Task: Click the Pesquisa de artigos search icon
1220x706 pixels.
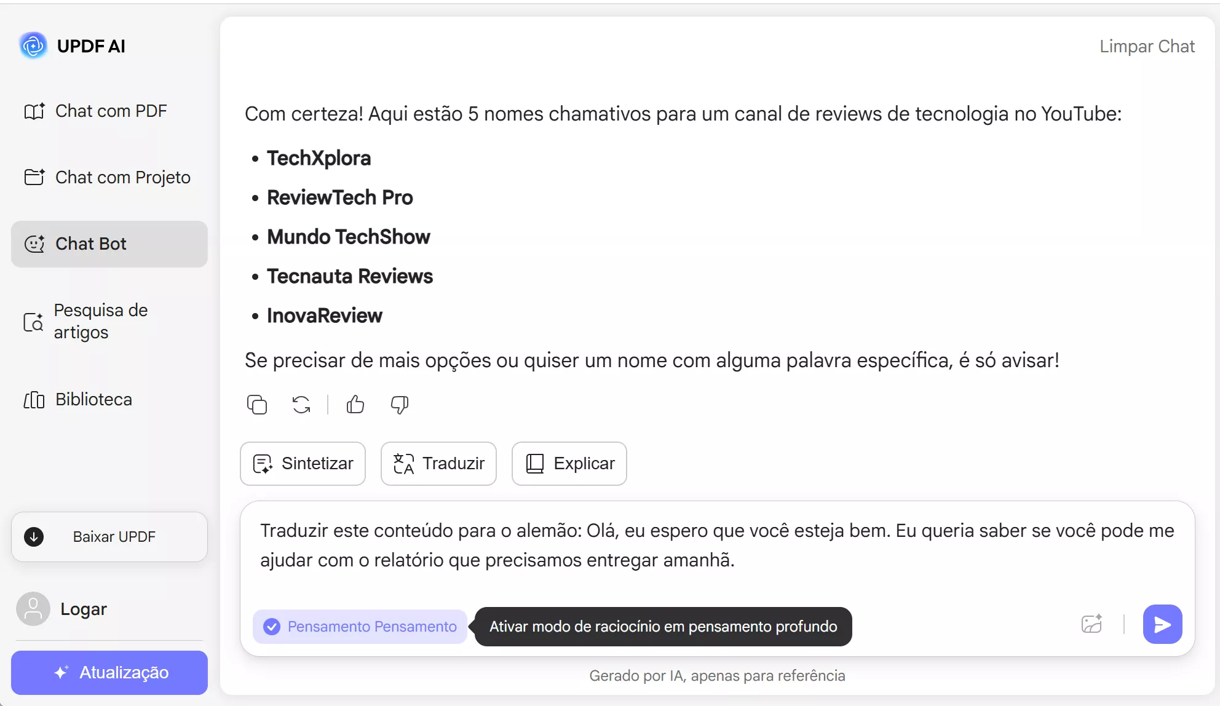Action: click(33, 321)
